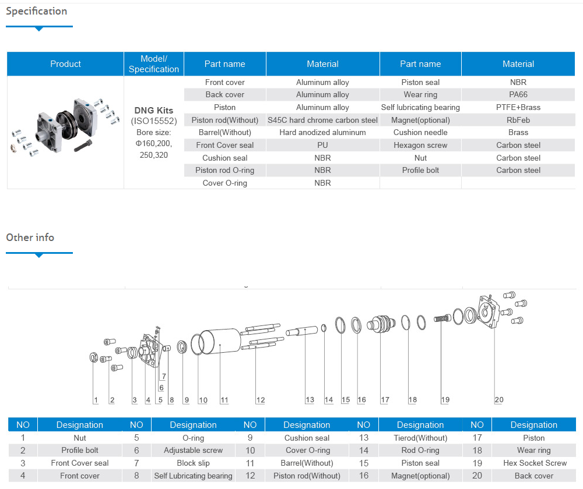Click the Back cover designation row 20
Screen dimensions: 583x489
click(x=534, y=476)
